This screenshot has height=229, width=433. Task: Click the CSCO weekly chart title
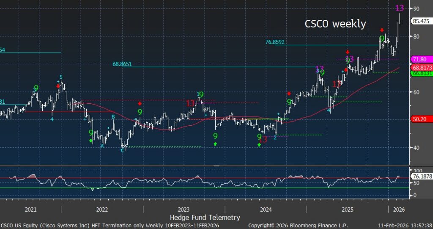coord(335,24)
